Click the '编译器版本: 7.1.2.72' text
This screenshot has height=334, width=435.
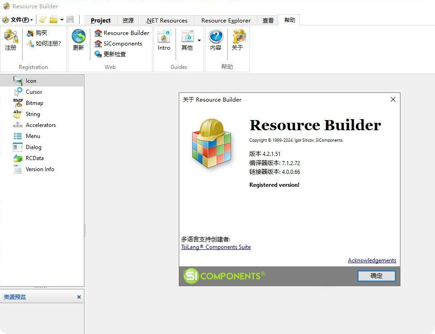click(274, 163)
